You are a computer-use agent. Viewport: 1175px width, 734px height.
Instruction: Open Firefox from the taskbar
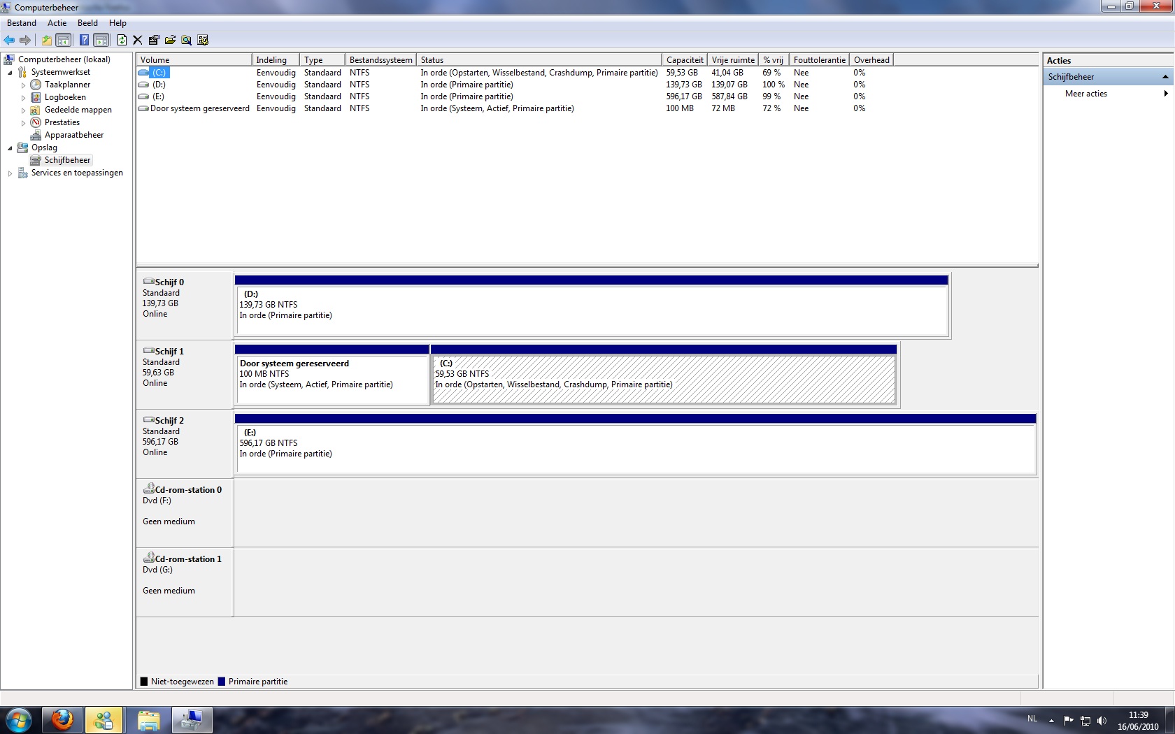pyautogui.click(x=62, y=719)
